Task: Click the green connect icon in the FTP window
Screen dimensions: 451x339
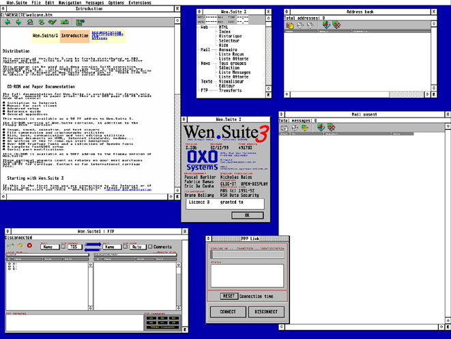Action: point(10,245)
